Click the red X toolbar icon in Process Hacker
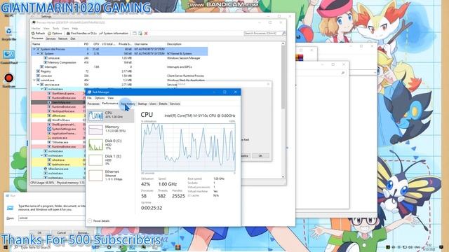 pos(146,34)
